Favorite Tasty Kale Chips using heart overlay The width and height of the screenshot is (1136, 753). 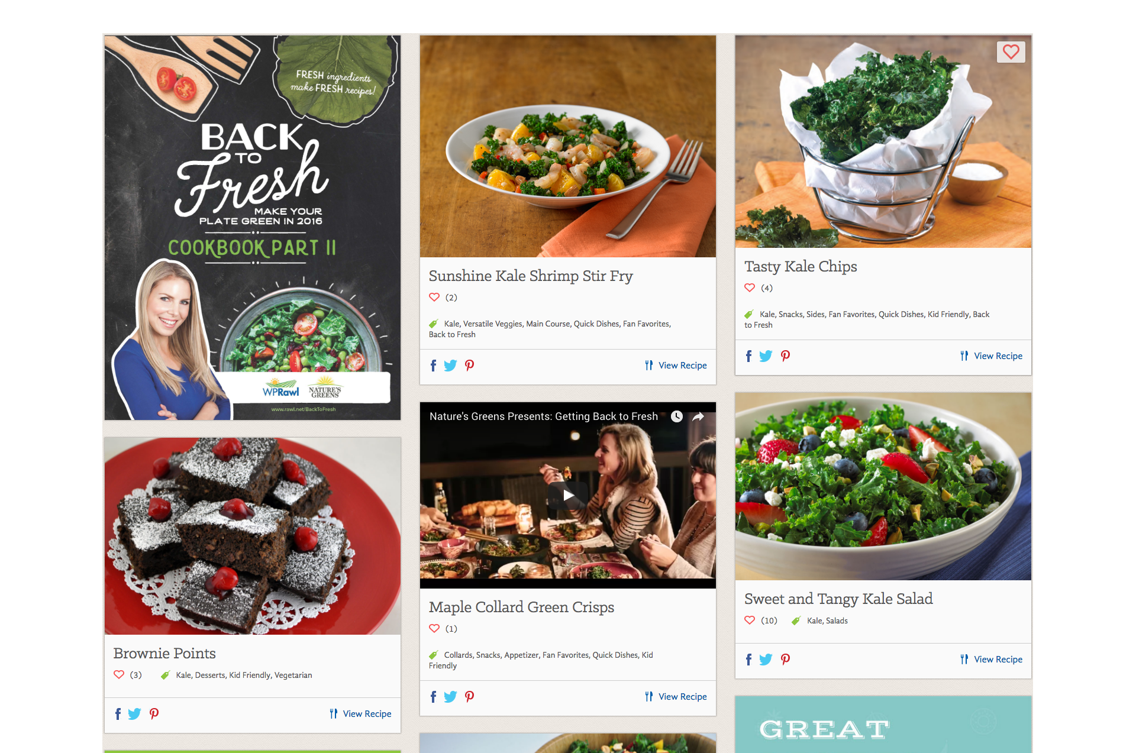point(1011,52)
